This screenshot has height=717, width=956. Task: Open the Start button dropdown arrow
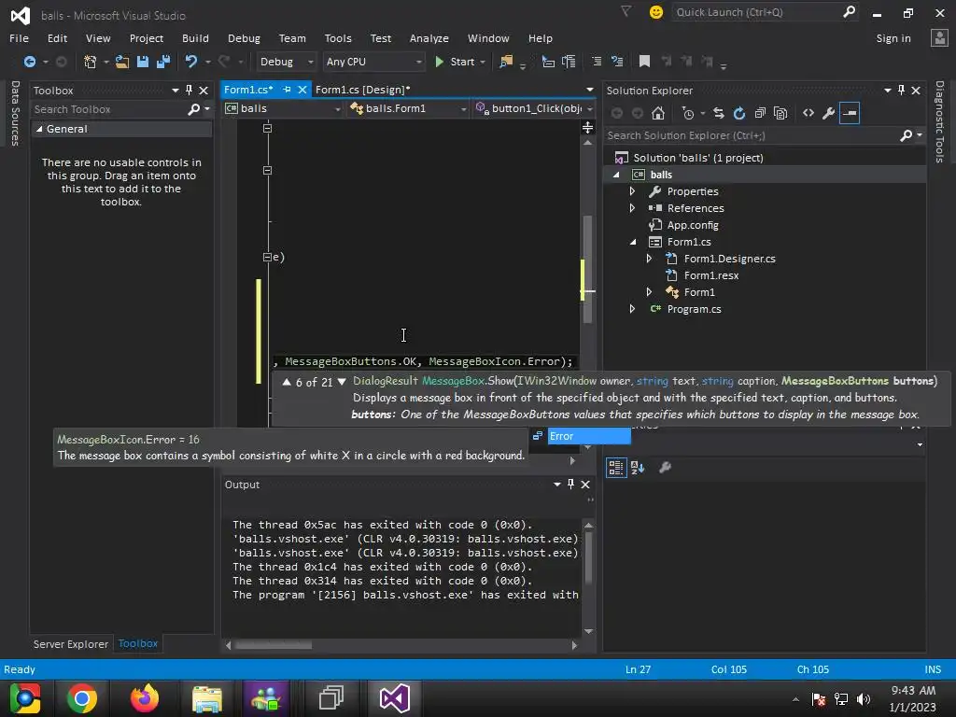tap(483, 62)
